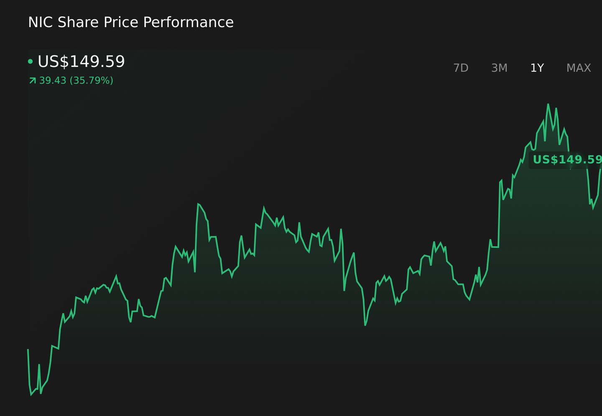Image resolution: width=602 pixels, height=416 pixels.
Task: Click the lowest point of the price line
Action: pos(31,395)
